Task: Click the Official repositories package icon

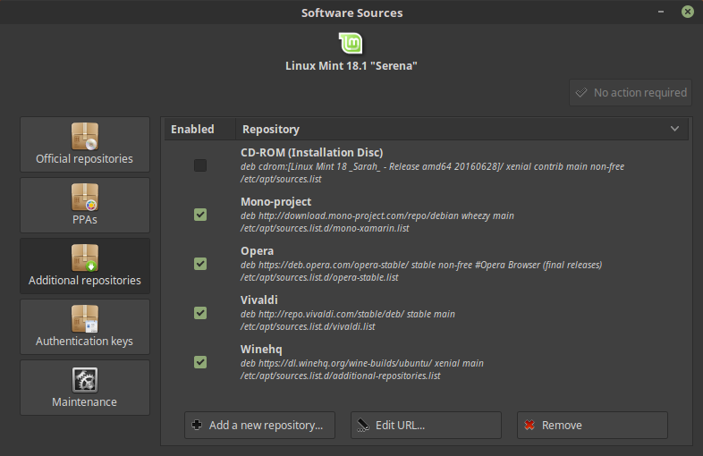Action: click(x=85, y=136)
